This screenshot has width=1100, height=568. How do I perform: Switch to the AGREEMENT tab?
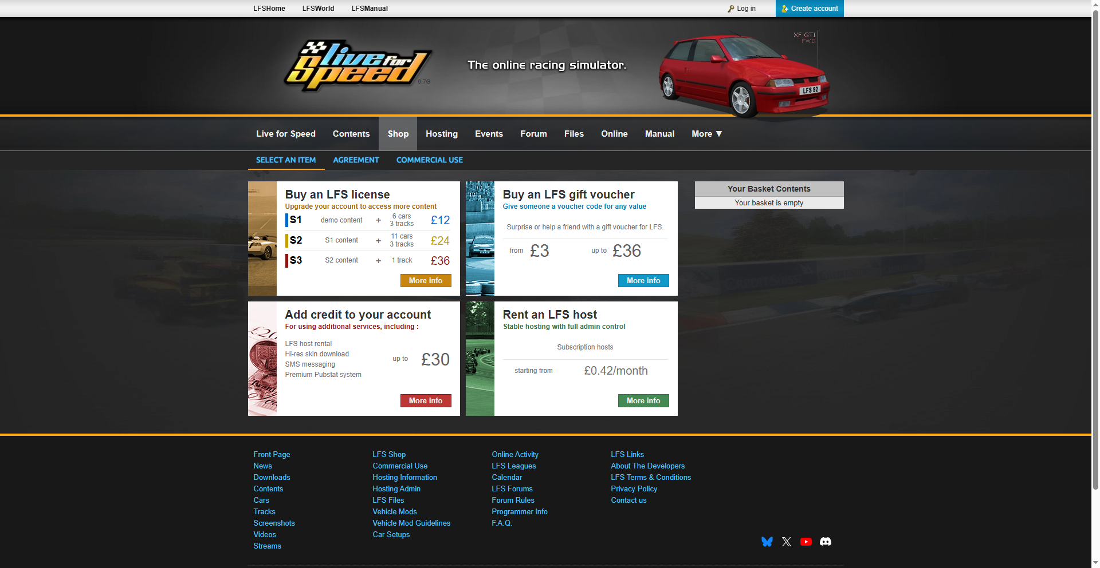356,160
